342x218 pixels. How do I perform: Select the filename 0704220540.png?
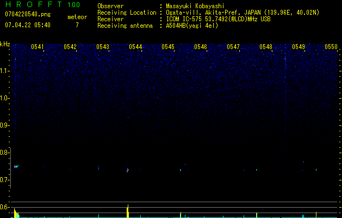coord(28,15)
